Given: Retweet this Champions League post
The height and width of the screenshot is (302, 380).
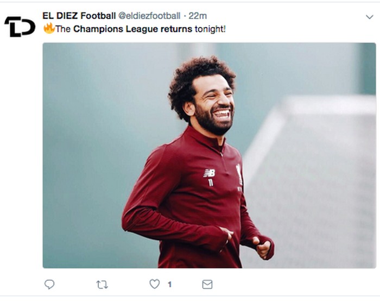Looking at the screenshot, I should pyautogui.click(x=102, y=284).
